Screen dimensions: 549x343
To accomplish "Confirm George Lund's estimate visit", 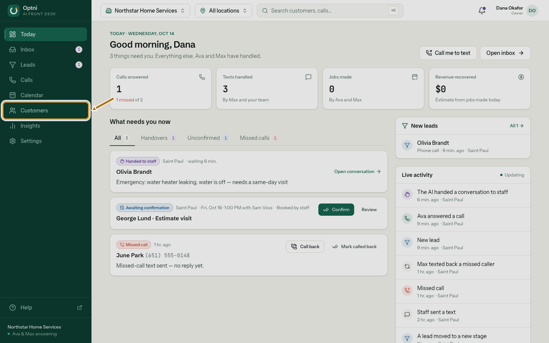I will point(336,210).
